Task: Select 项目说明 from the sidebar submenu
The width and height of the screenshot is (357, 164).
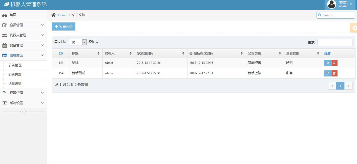Action: tap(15, 83)
